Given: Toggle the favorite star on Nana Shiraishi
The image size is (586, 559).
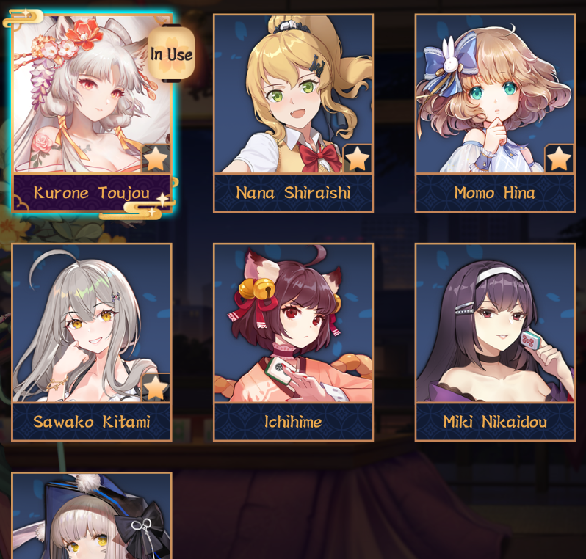Looking at the screenshot, I should [358, 158].
